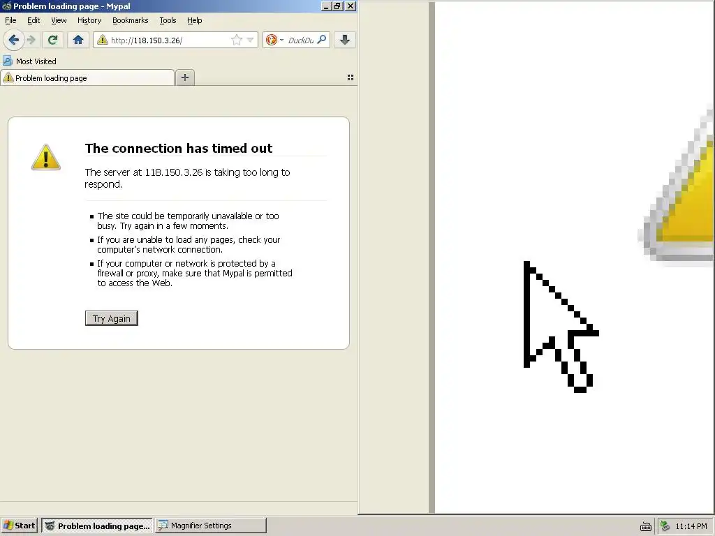This screenshot has width=715, height=536.
Task: Open the Edit menu
Action: click(x=34, y=20)
